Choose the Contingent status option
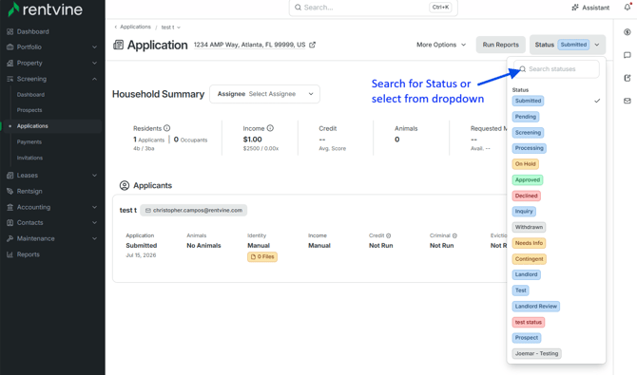This screenshot has height=375, width=637. (529, 259)
